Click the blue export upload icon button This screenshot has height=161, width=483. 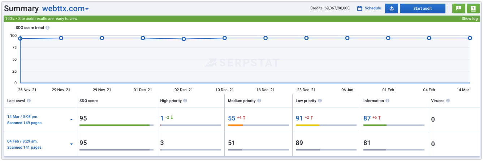click(x=392, y=8)
